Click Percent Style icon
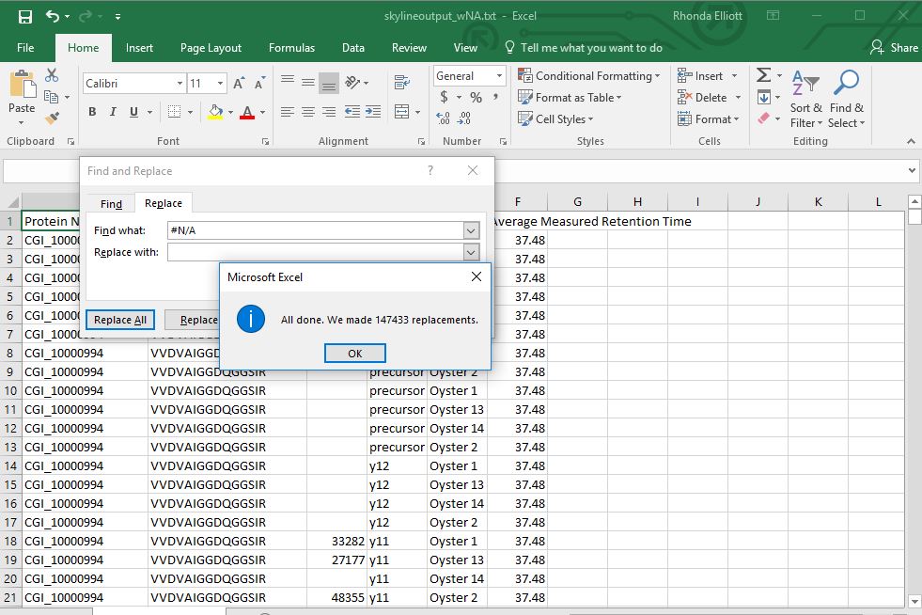The width and height of the screenshot is (922, 615). pyautogui.click(x=476, y=97)
